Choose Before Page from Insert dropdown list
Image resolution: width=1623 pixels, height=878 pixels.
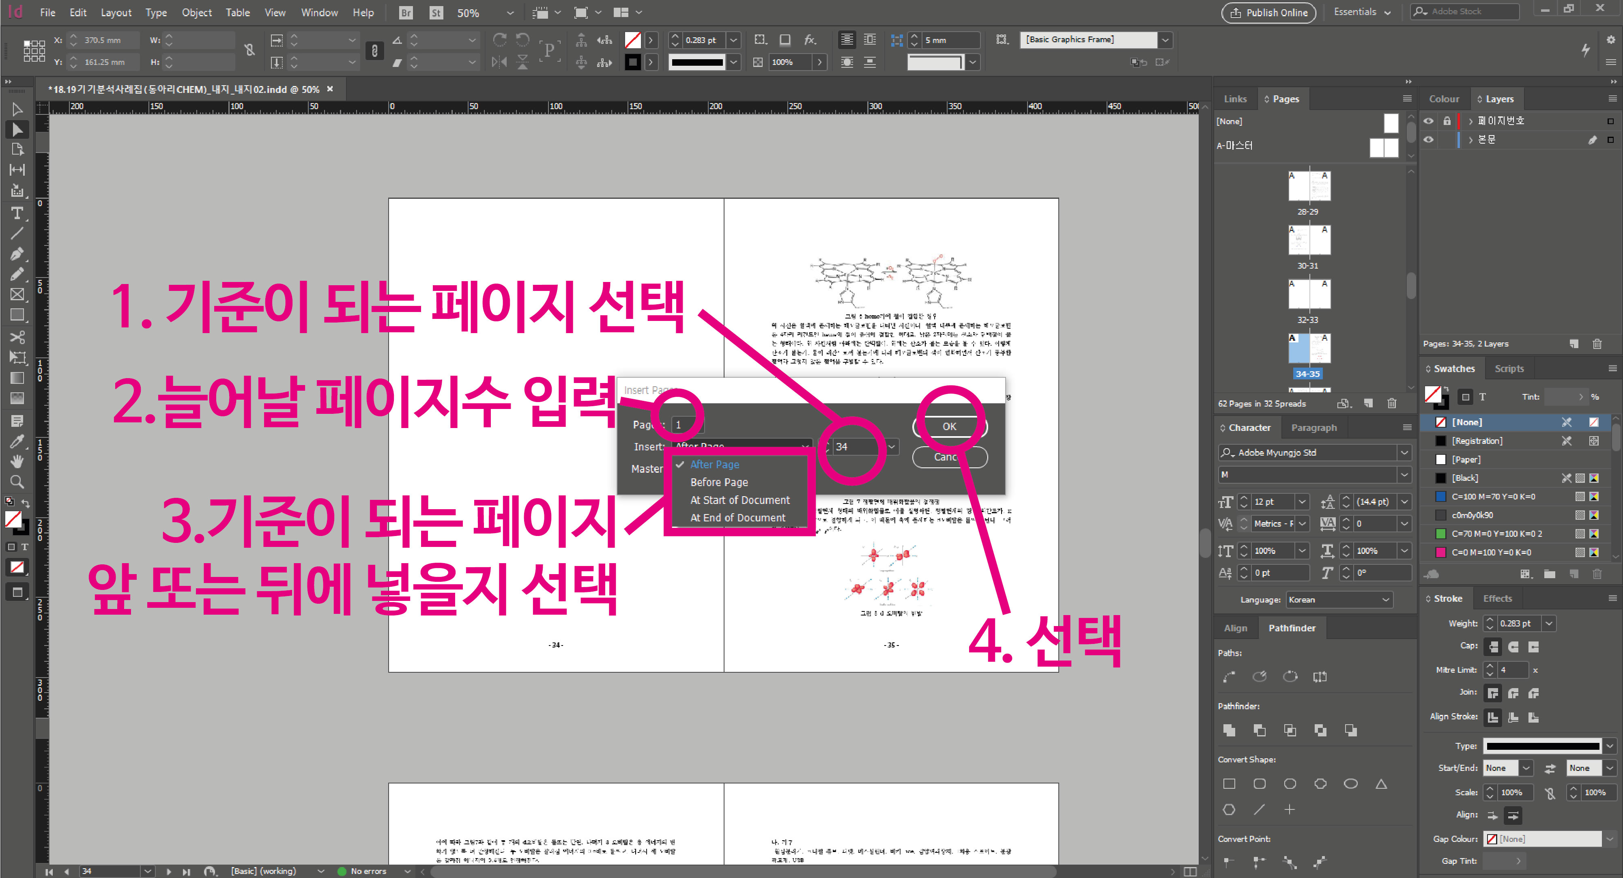[x=719, y=482]
